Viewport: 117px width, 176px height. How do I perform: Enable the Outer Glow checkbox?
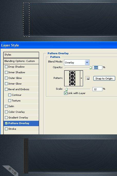pyautogui.click(x=6, y=78)
